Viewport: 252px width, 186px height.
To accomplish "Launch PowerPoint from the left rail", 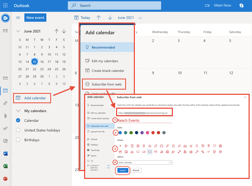I will pos(5,179).
